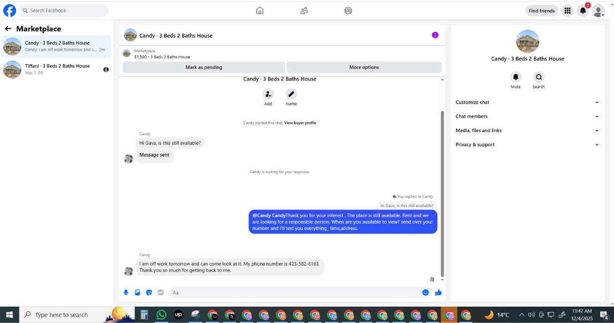Go back using the Marketplace arrow

[x=8, y=29]
